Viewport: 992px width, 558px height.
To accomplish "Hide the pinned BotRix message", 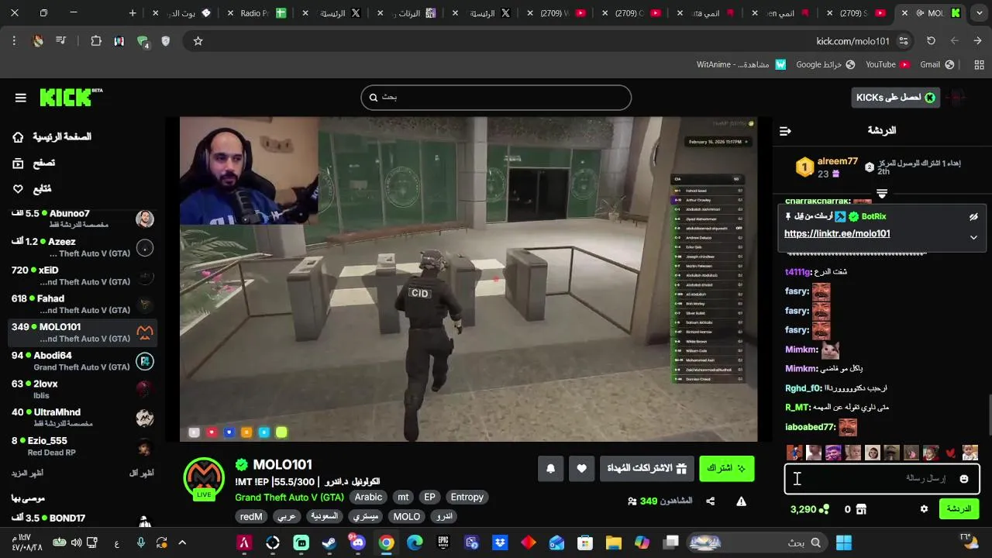I will pyautogui.click(x=973, y=217).
